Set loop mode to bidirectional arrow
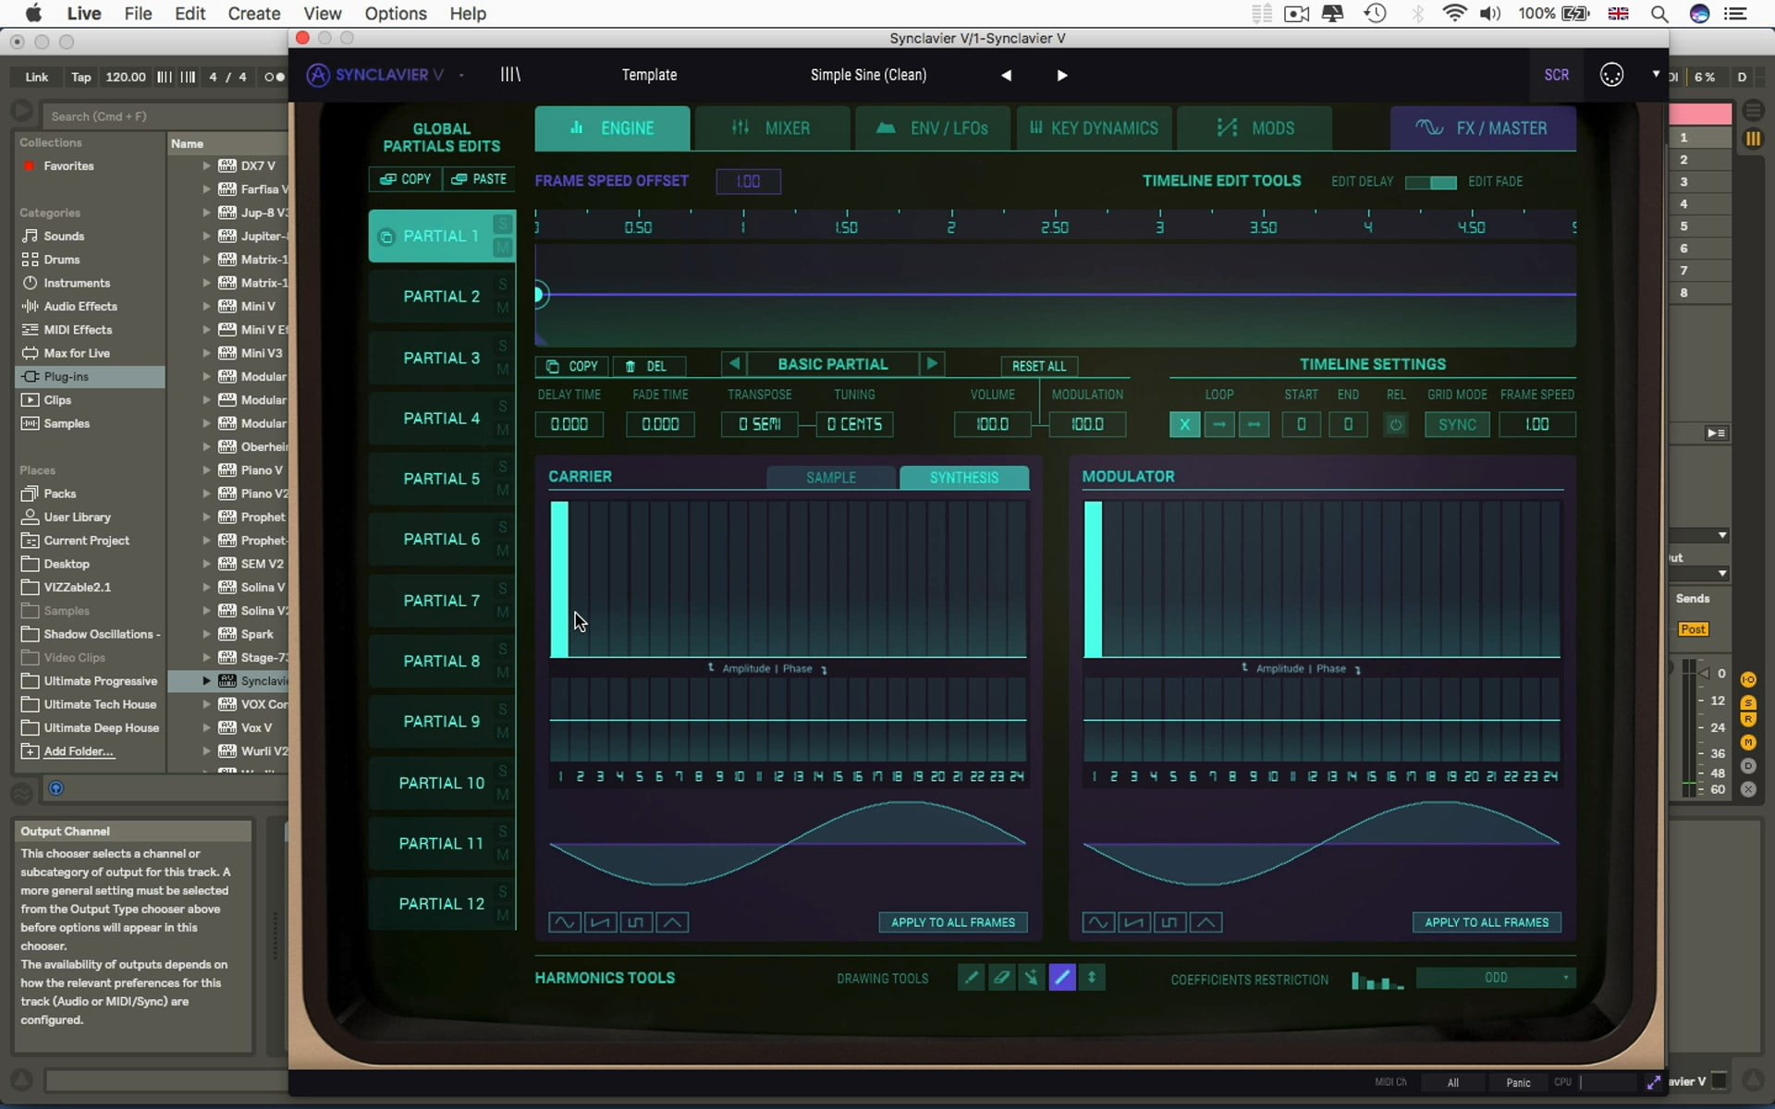1775x1109 pixels. (x=1254, y=424)
